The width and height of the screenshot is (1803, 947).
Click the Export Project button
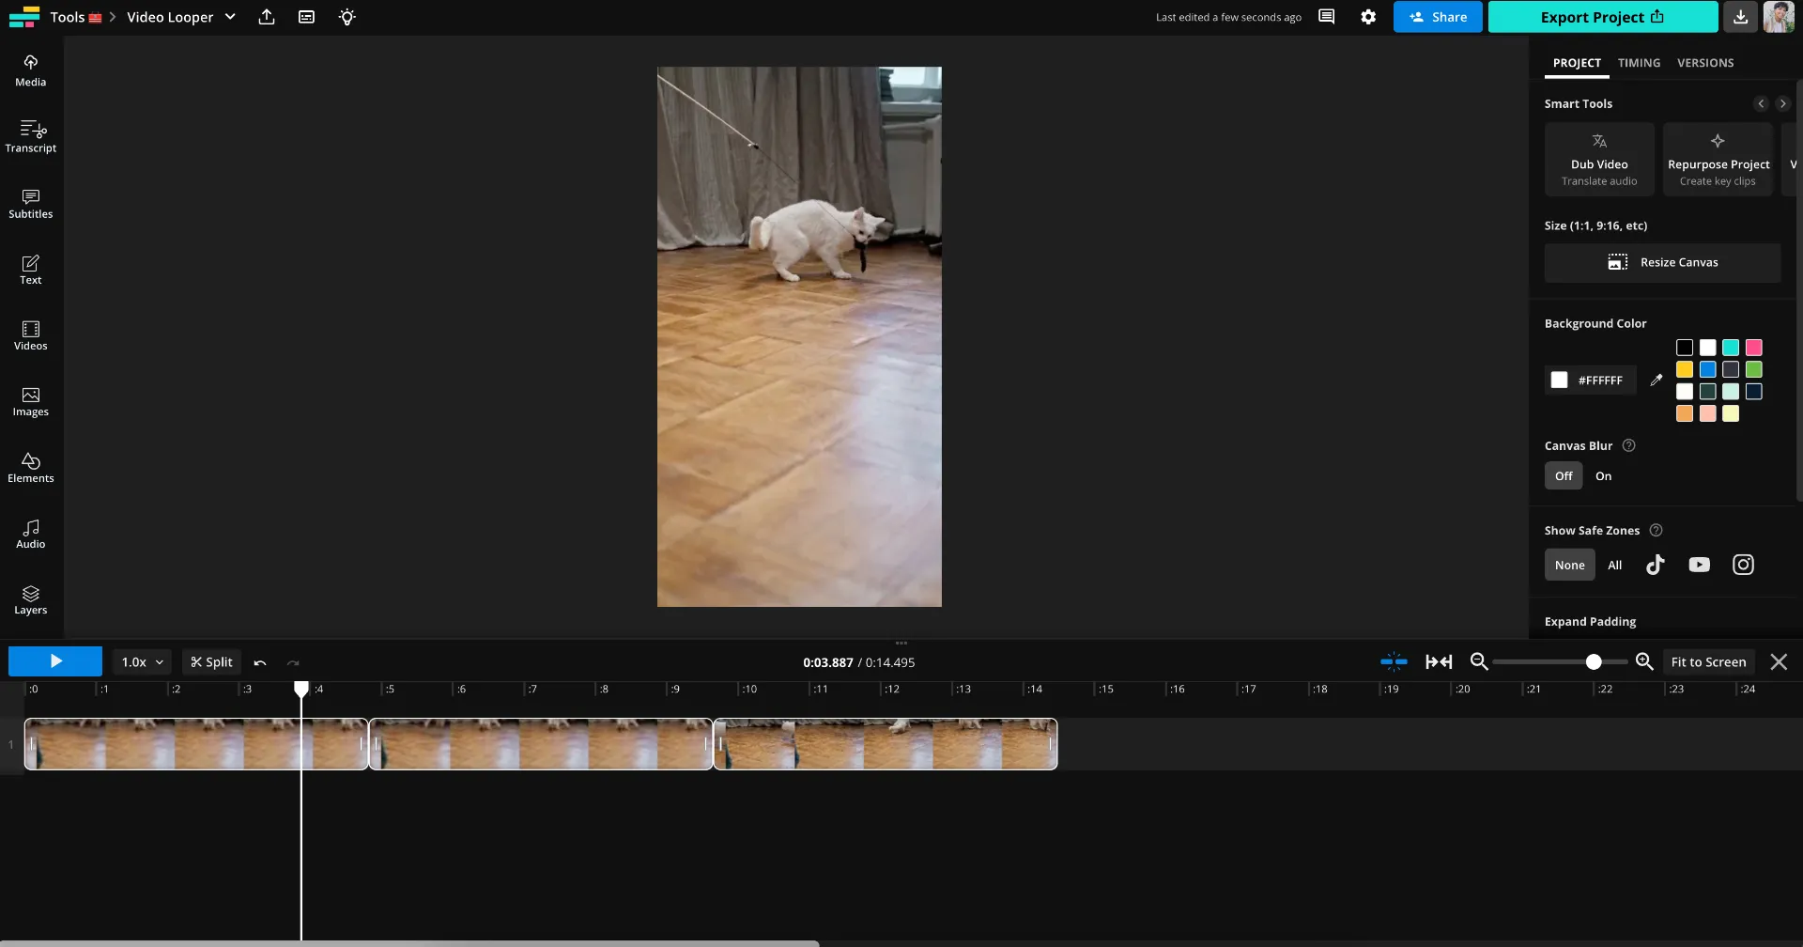(1601, 16)
